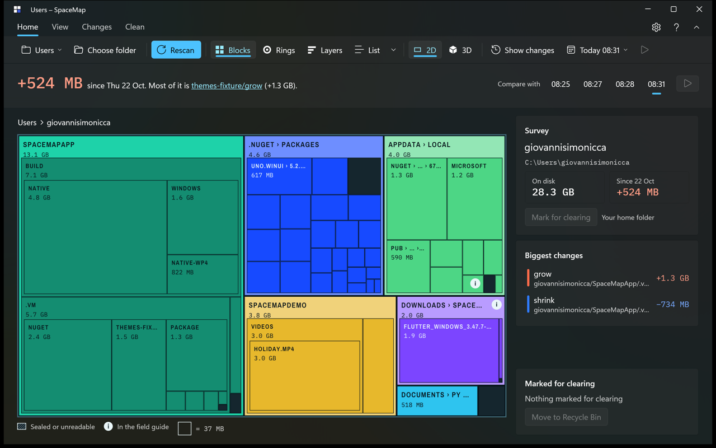This screenshot has height=448, width=716.
Task: Select the APPDATA › LOCAL header
Action: [445, 148]
